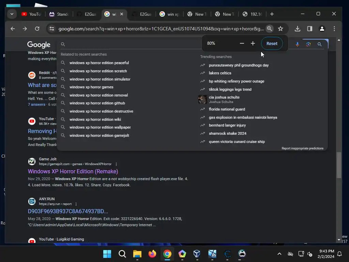Decrease page zoom with minus button

coord(242,43)
